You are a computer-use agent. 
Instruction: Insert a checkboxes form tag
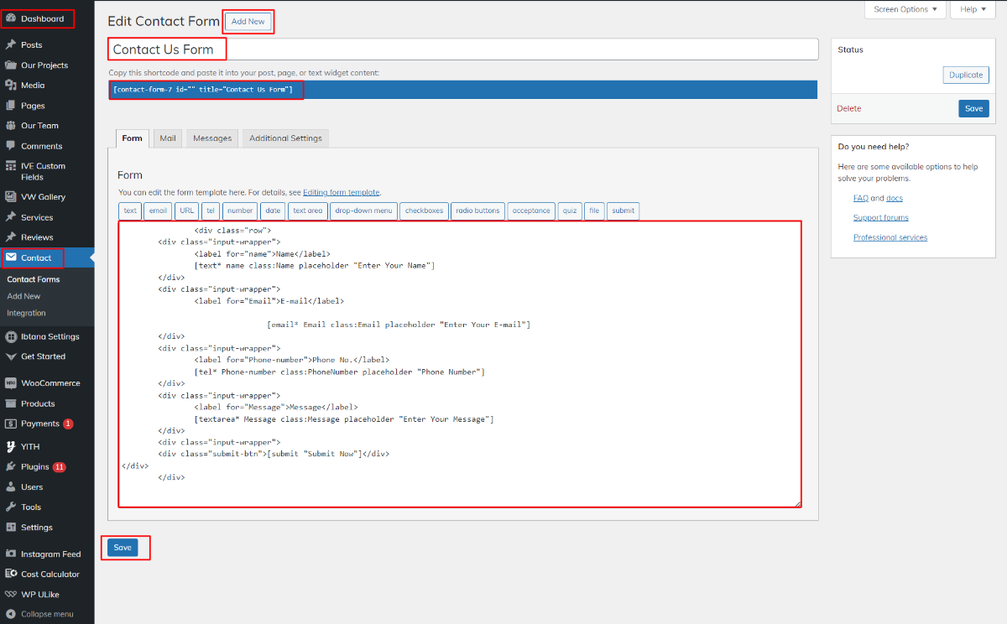point(424,211)
